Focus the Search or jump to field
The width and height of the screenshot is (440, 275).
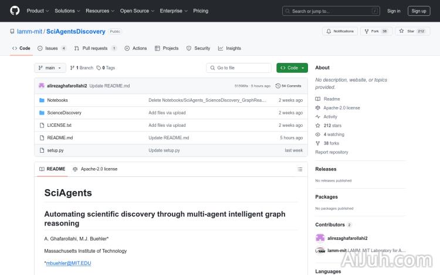tap(331, 11)
